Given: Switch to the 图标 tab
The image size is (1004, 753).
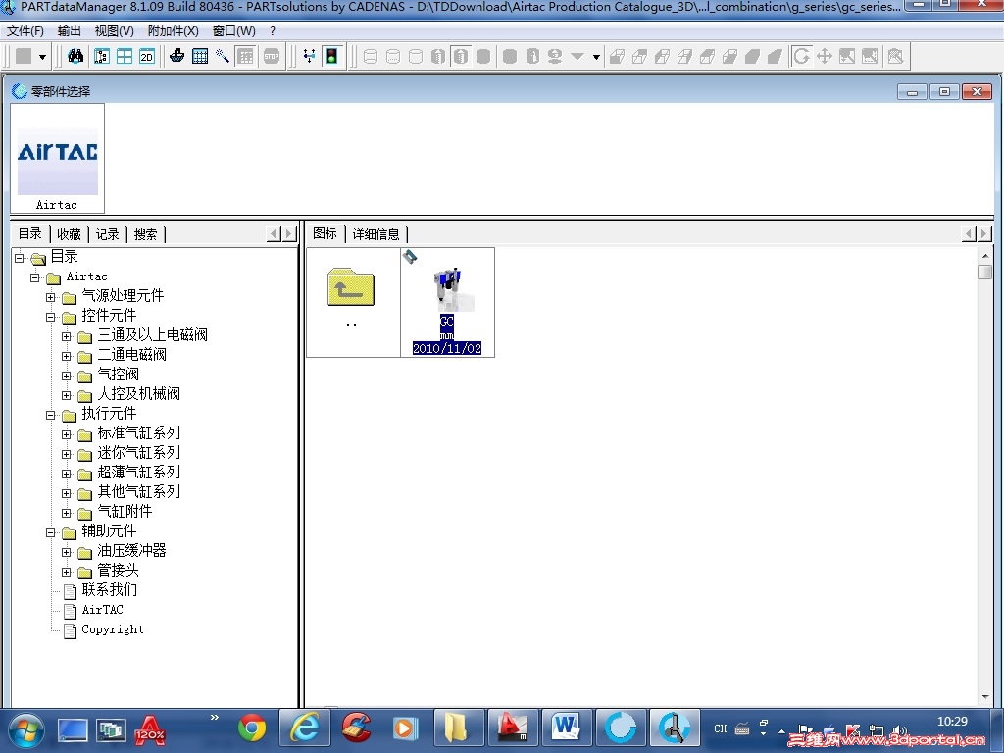Looking at the screenshot, I should point(325,233).
